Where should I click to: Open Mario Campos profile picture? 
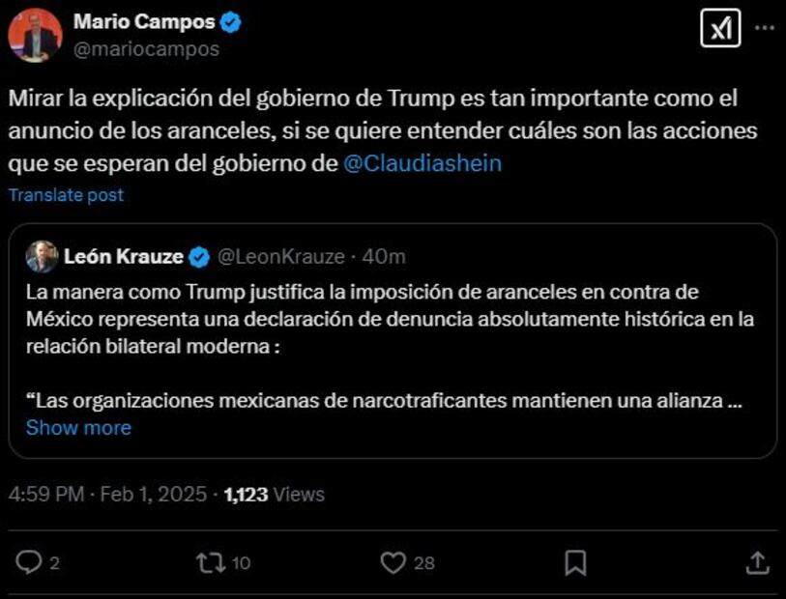[36, 36]
